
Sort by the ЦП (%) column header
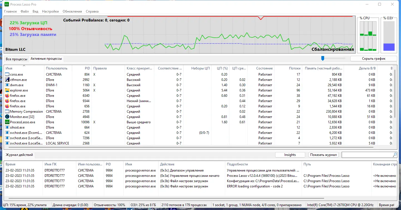pos(221,68)
